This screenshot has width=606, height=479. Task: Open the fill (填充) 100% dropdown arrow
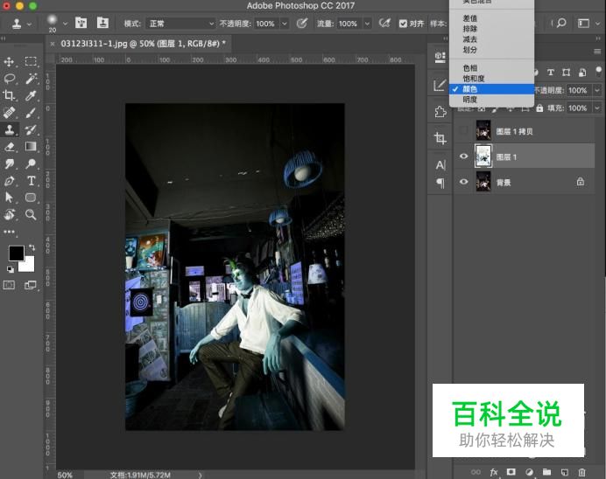[x=597, y=108]
